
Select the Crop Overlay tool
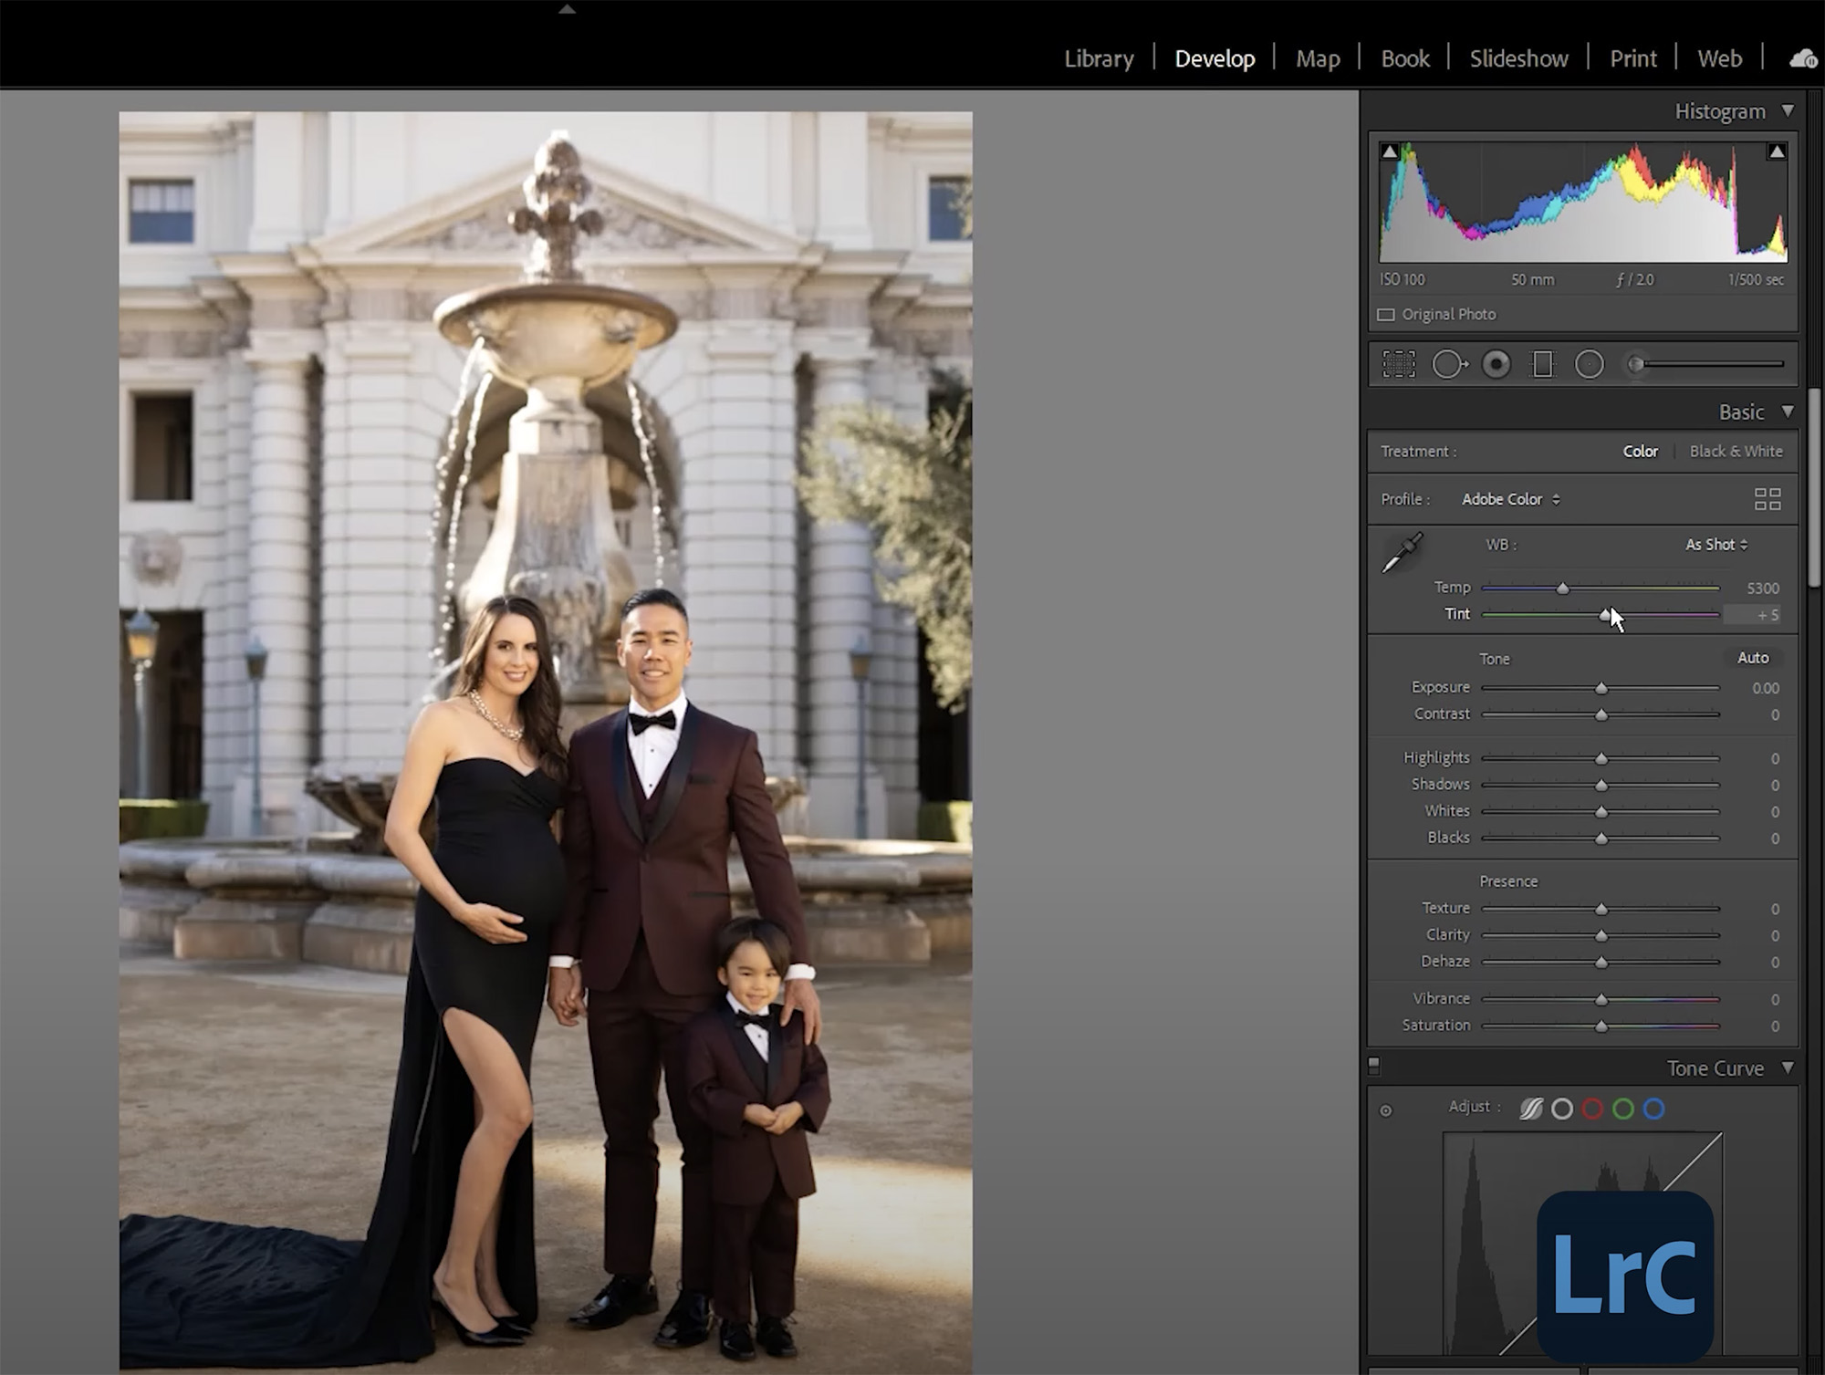click(x=1399, y=363)
